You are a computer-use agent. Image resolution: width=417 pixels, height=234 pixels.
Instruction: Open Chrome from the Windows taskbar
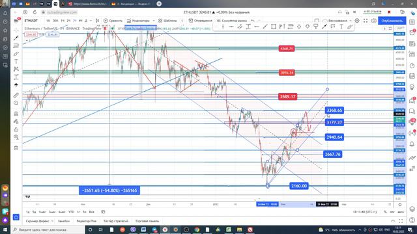coord(197,229)
